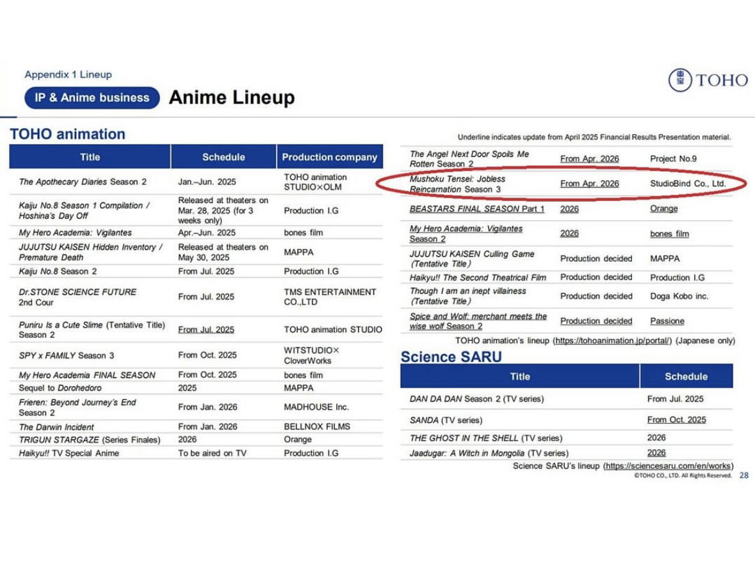The image size is (755, 567).
Task: Click the TOHO animation Schedule column header
Action: 223,156
